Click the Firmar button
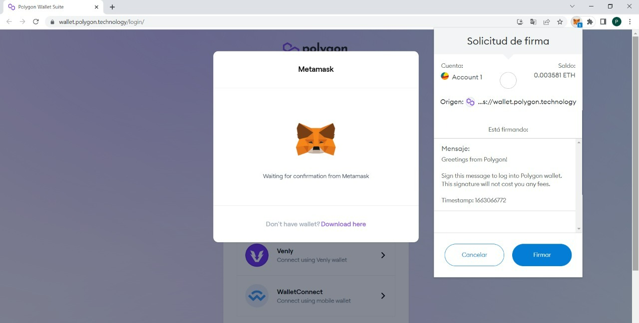Viewport: 639px width, 323px height. tap(542, 255)
